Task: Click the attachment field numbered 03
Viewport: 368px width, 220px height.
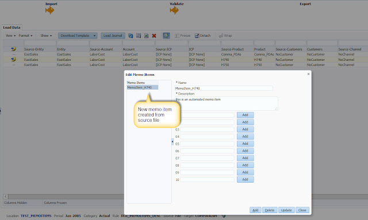Action: [x=207, y=129]
